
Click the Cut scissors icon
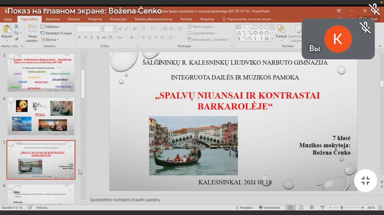click(x=16, y=26)
